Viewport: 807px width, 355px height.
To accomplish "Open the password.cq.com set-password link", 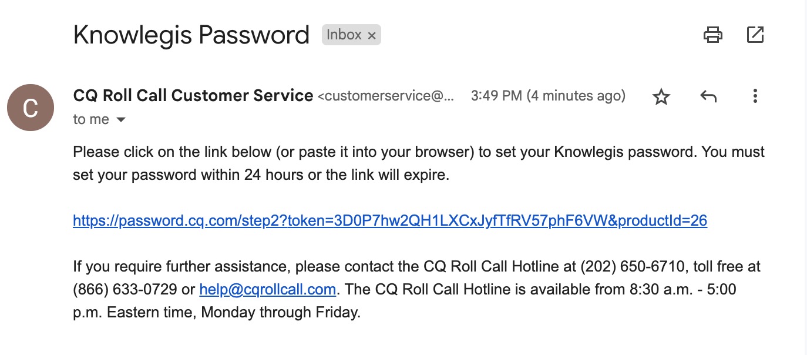I will point(389,221).
